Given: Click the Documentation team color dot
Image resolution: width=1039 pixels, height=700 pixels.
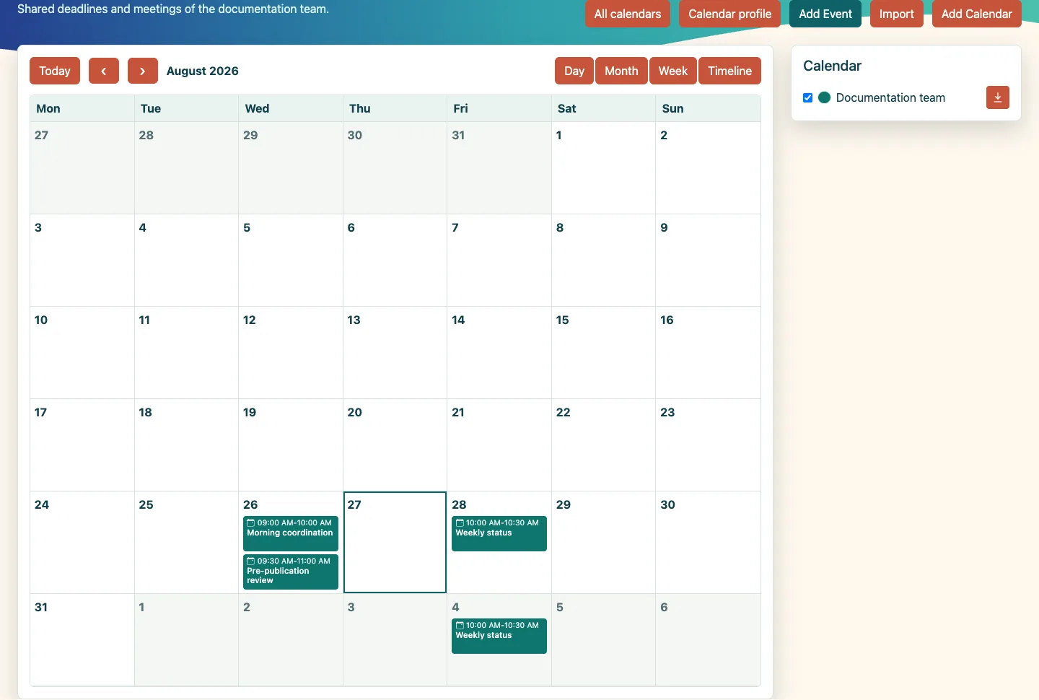Looking at the screenshot, I should (824, 97).
